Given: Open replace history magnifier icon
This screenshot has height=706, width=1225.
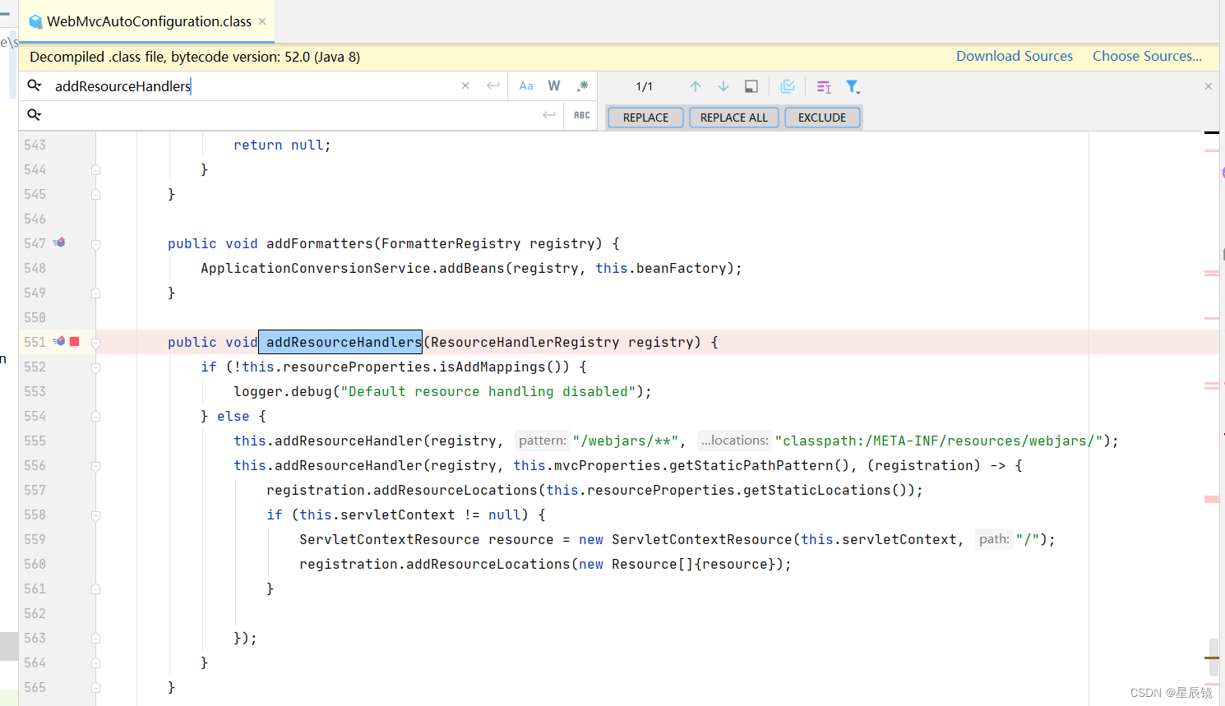Looking at the screenshot, I should [35, 115].
